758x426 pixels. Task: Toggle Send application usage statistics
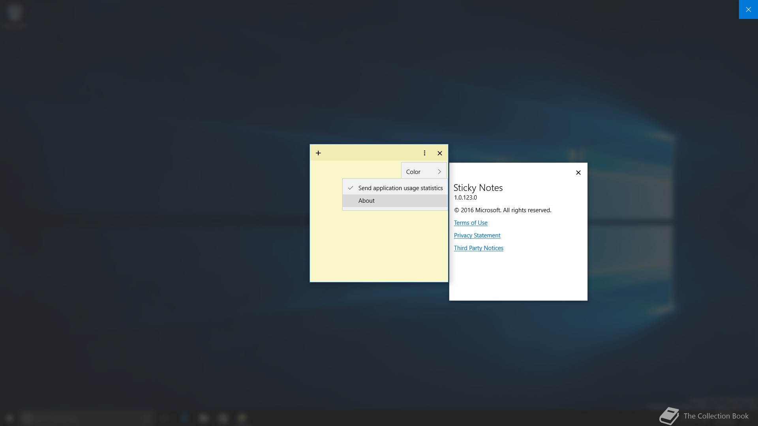[x=395, y=188]
